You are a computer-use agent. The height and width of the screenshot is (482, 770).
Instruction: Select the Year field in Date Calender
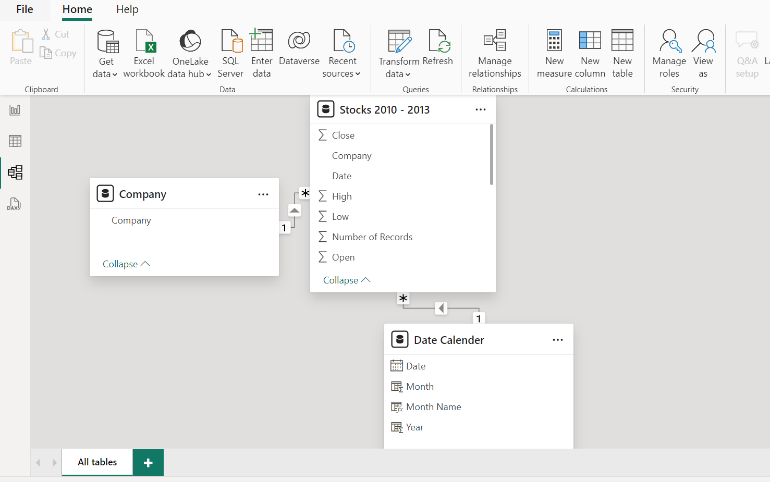point(479,427)
